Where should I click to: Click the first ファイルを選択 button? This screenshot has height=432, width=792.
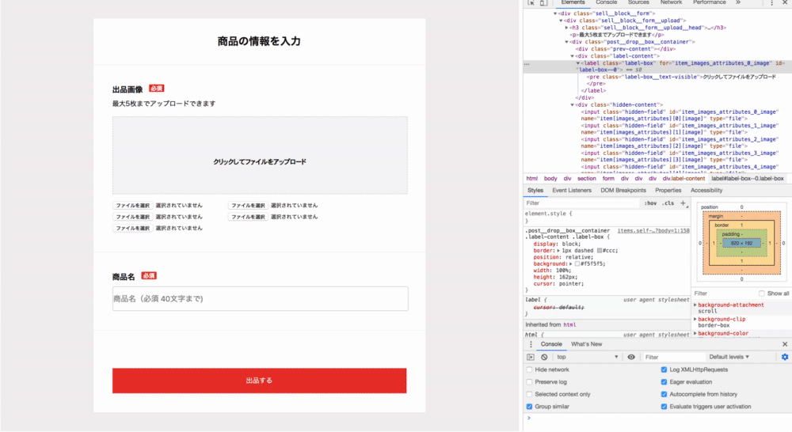[132, 206]
